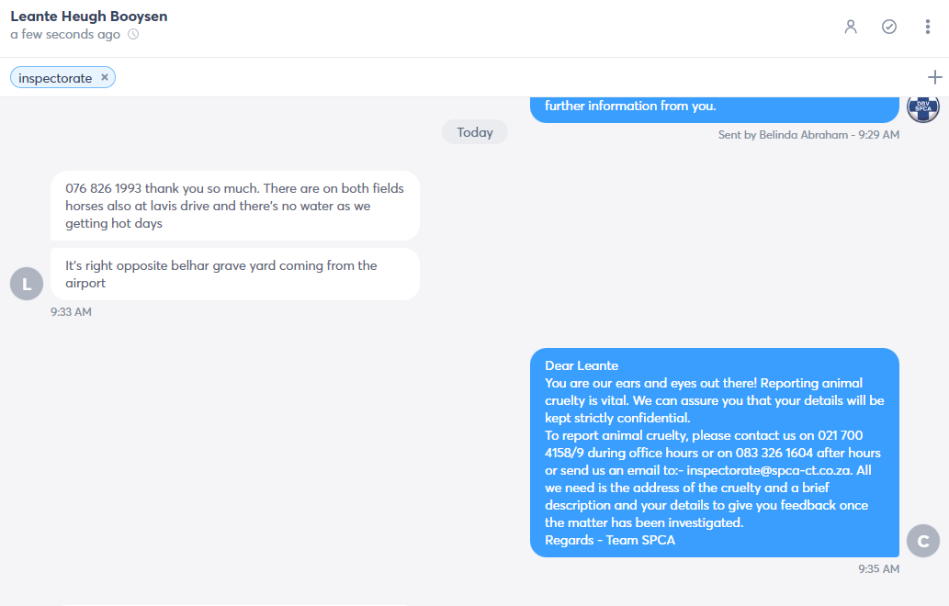949x606 pixels.
Task: Open the assign contact person icon
Action: point(851,27)
